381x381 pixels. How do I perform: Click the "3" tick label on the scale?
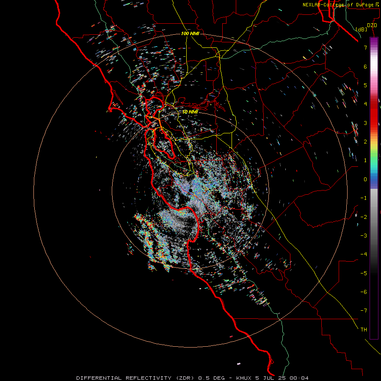[365, 123]
